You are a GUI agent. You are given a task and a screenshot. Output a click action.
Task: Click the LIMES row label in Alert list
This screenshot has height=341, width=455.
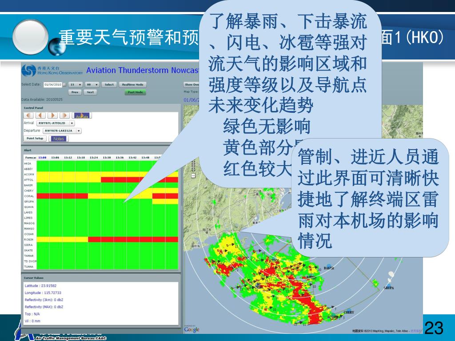click(x=28, y=218)
